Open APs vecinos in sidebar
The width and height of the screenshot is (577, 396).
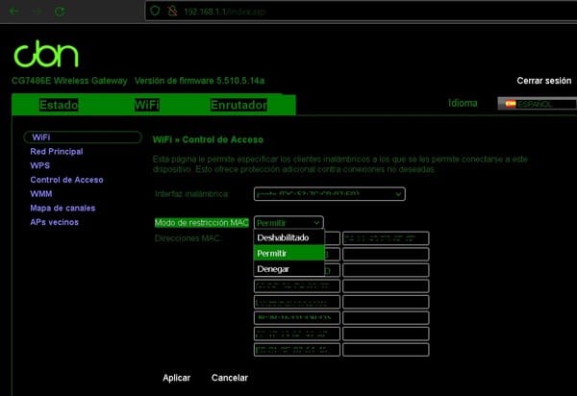point(55,222)
